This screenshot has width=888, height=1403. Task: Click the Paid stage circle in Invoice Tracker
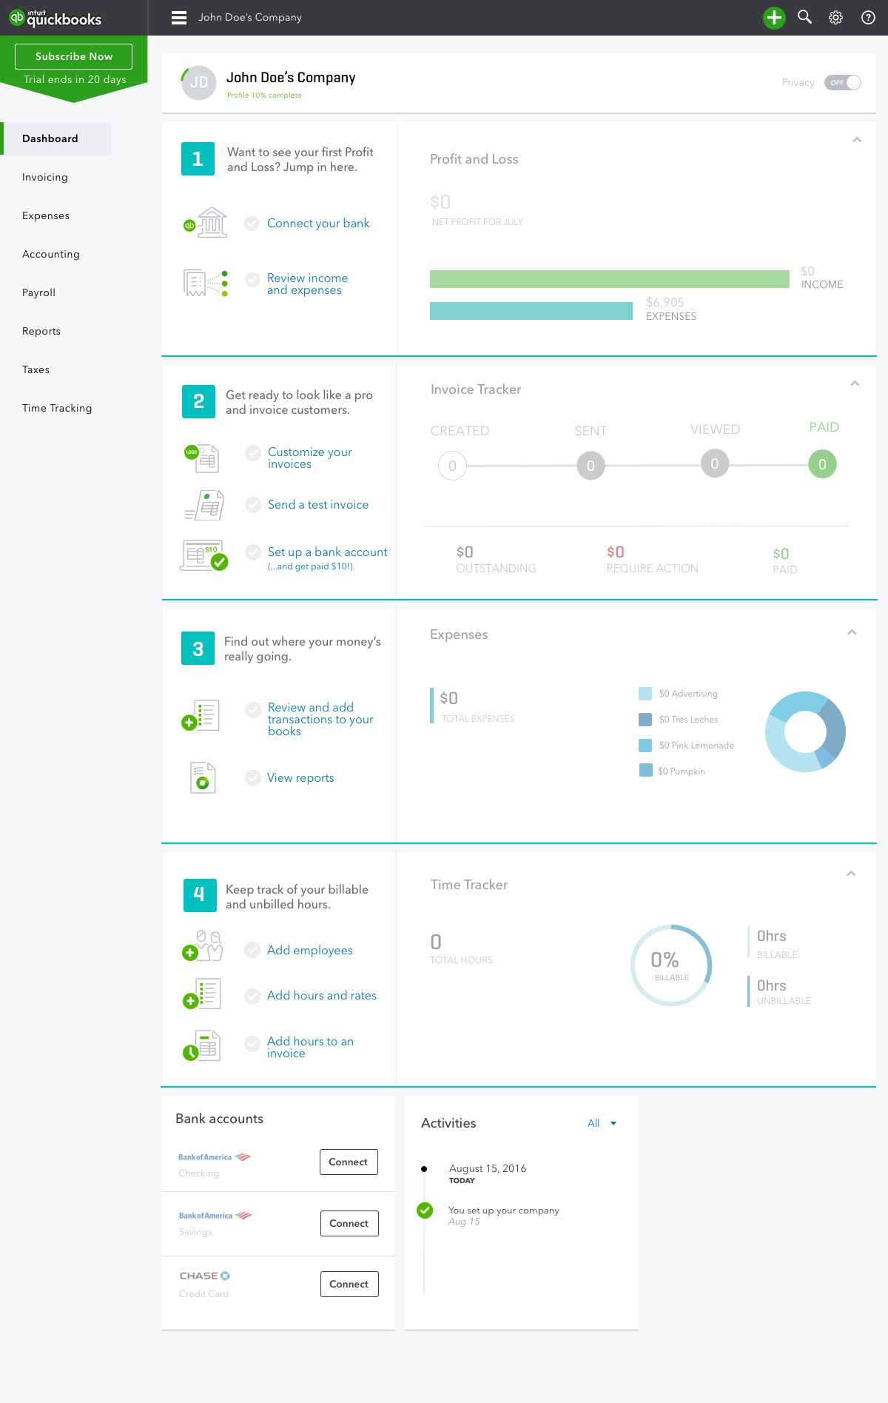[x=822, y=464]
